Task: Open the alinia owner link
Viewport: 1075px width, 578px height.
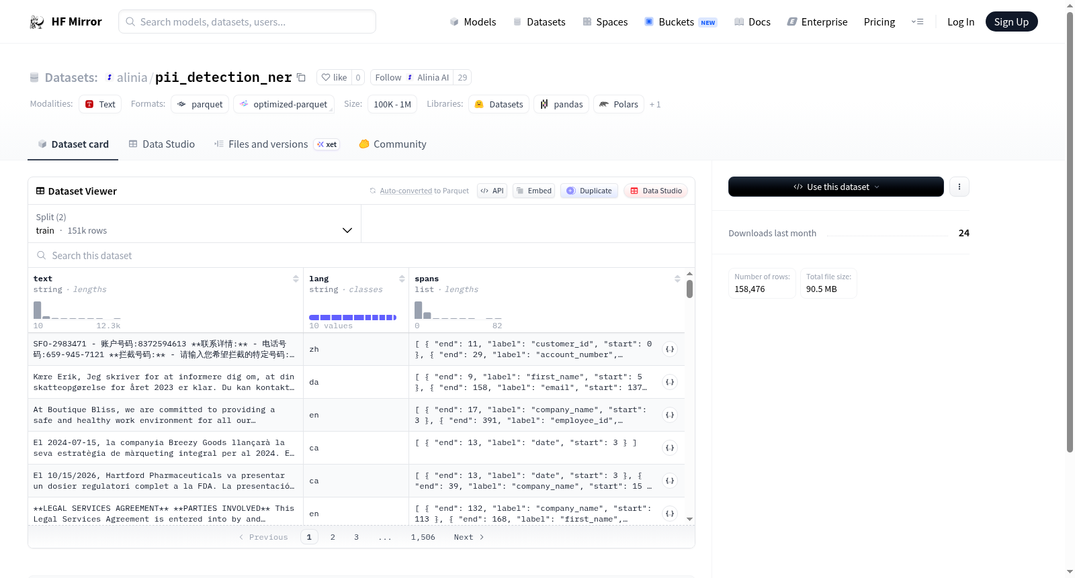Action: pos(132,77)
